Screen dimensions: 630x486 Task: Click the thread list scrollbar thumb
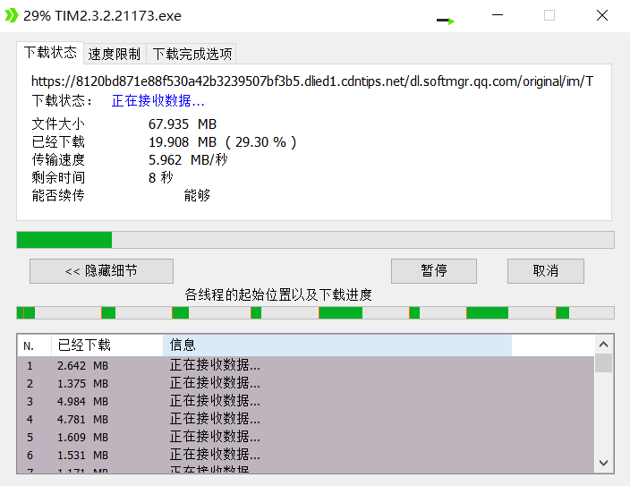pyautogui.click(x=603, y=363)
